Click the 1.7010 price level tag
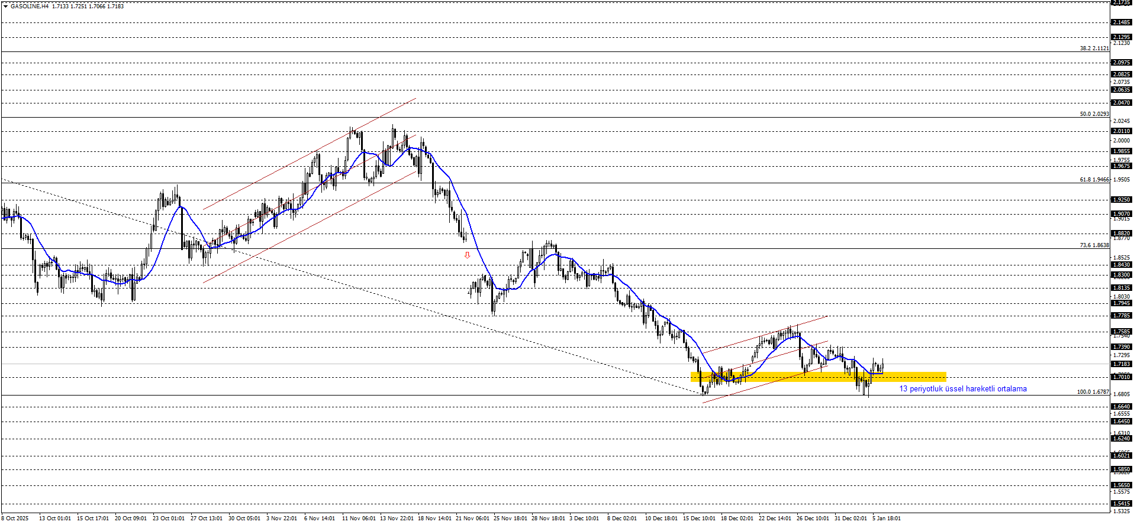The width and height of the screenshot is (1134, 525). pos(1122,377)
